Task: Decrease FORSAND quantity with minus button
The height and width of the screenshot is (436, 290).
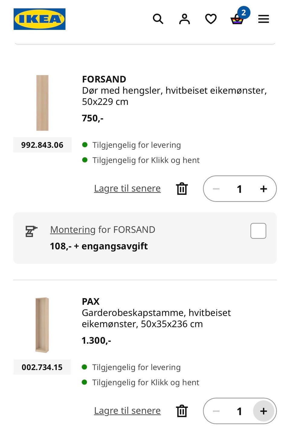Action: 216,189
